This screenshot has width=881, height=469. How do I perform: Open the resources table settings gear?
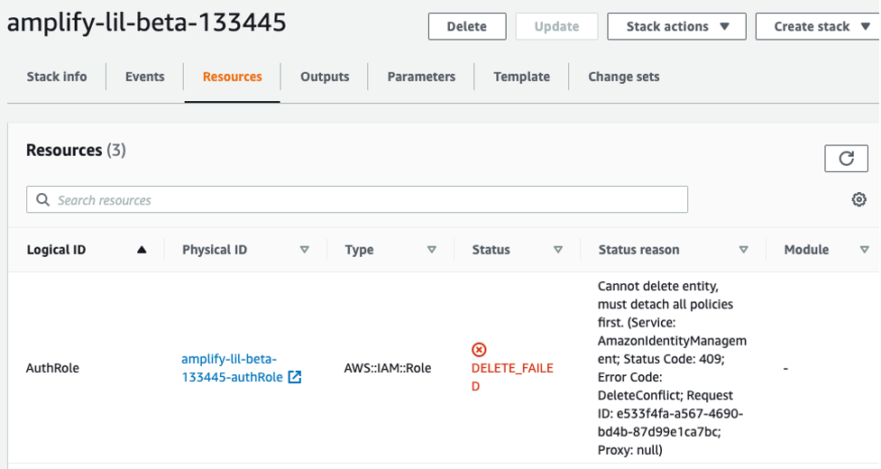[858, 199]
